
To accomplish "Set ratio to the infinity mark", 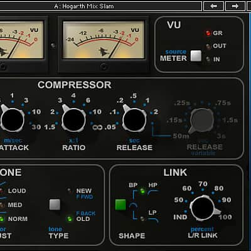I will coord(97,127).
